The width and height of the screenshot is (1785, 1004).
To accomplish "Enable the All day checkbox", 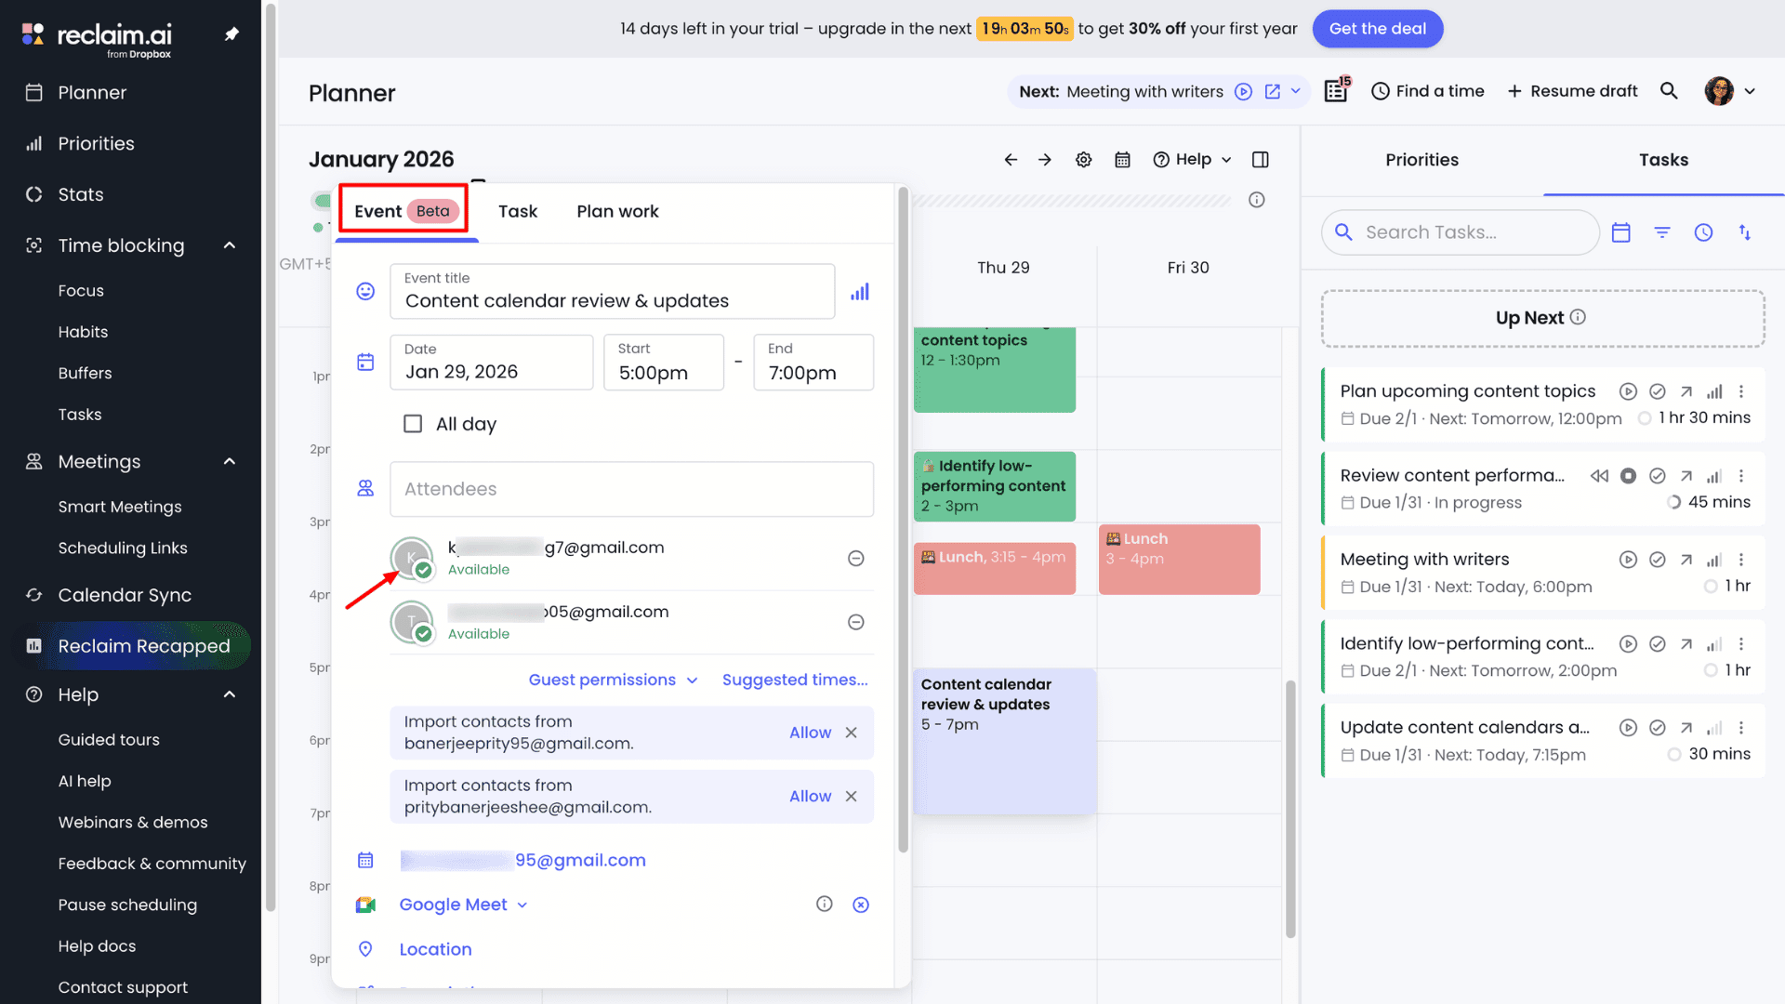I will coord(413,424).
